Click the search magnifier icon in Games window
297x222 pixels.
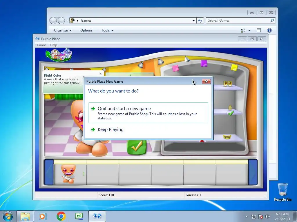click(272, 21)
